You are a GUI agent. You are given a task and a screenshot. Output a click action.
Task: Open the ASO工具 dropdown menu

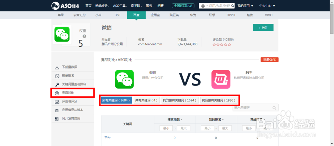point(120,6)
